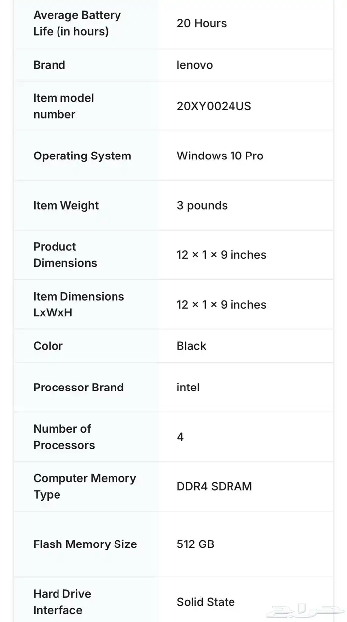Click the Item Weight label
Viewport: 347px width, 622px height.
(x=66, y=205)
